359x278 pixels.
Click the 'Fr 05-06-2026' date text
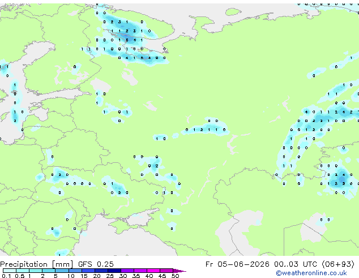click(237, 264)
